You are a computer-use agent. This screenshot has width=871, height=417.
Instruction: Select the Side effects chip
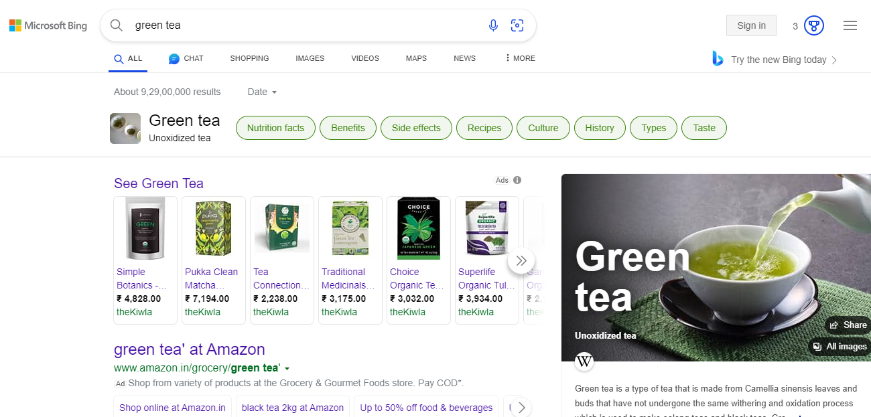(416, 128)
